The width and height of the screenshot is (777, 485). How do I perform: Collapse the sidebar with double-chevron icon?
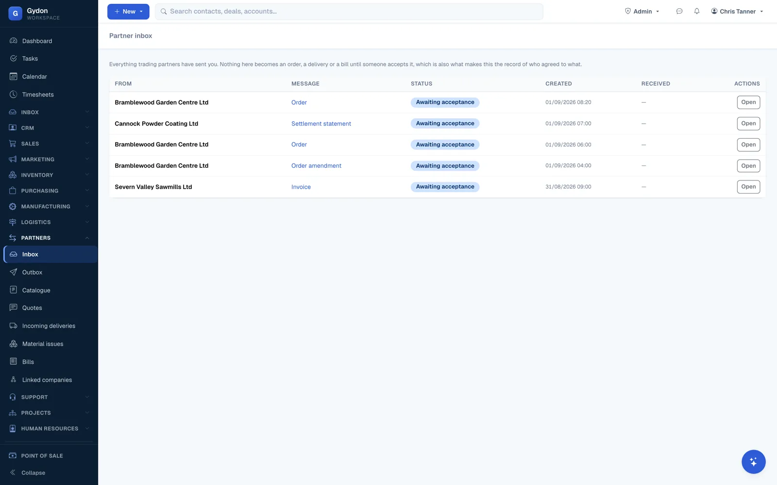tap(13, 472)
